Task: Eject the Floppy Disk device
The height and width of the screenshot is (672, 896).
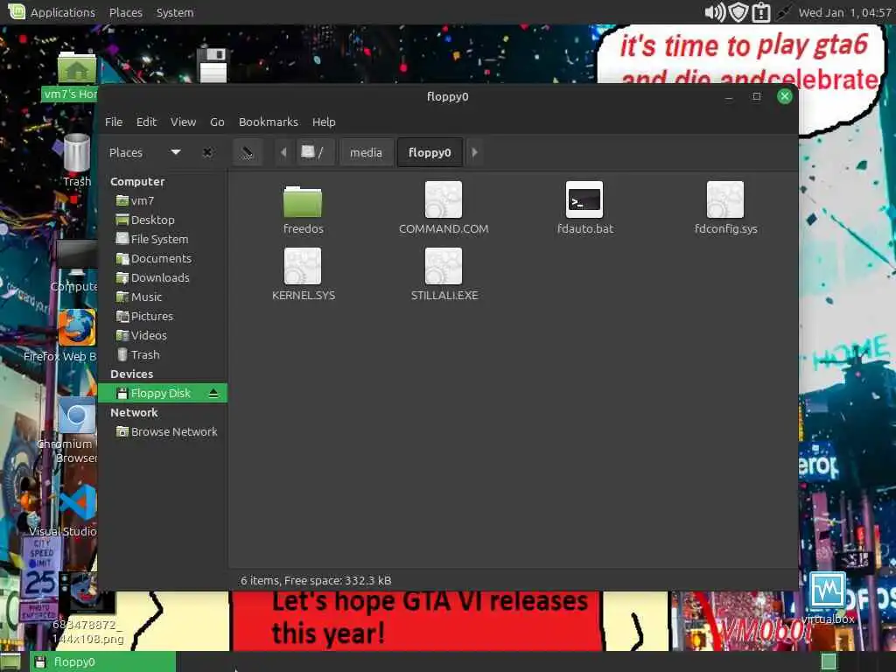Action: pyautogui.click(x=213, y=393)
